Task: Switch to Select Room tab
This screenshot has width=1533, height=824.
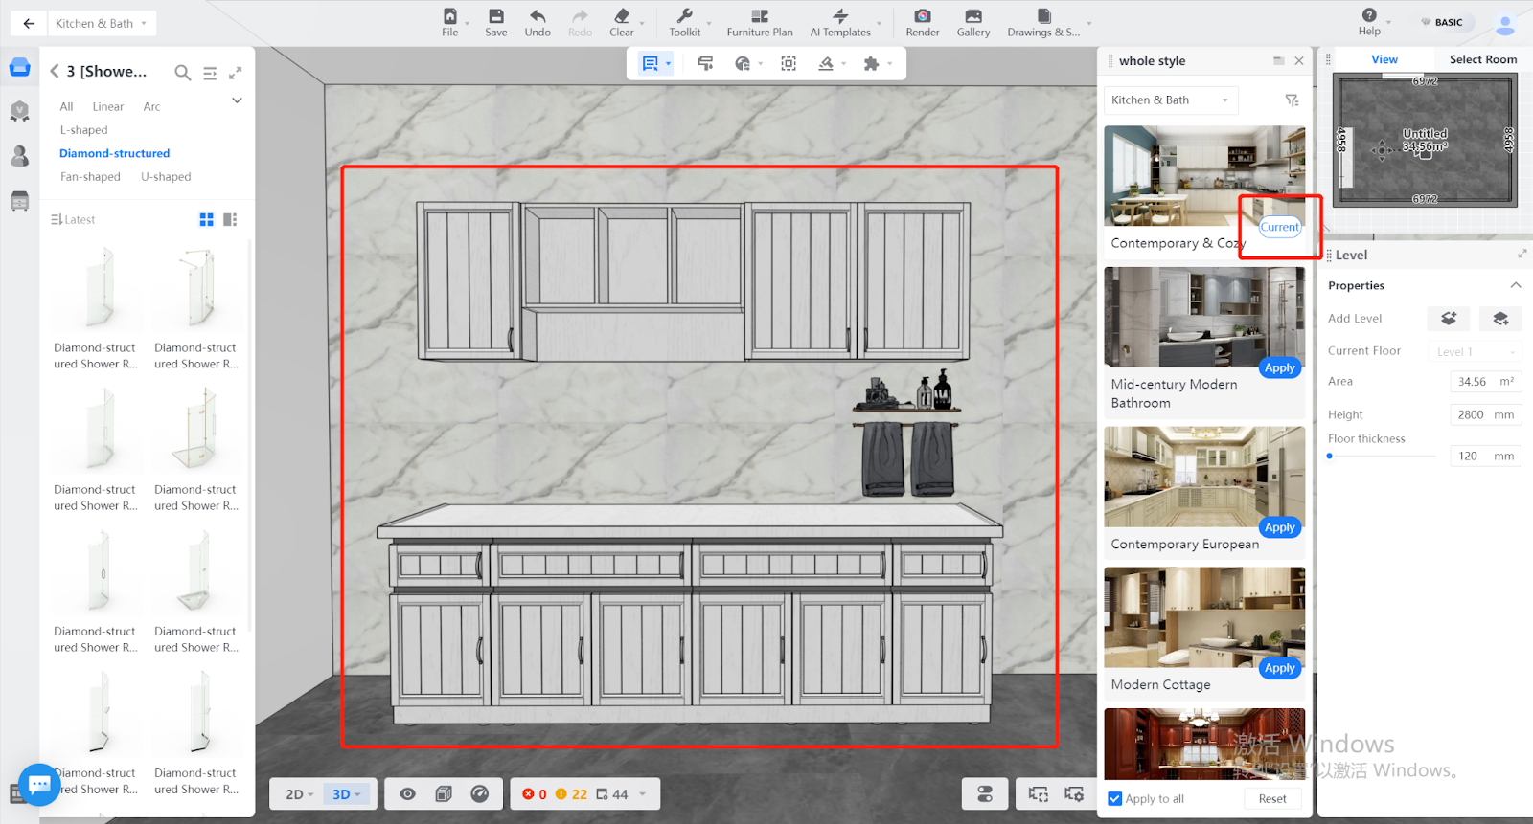Action: [1482, 59]
